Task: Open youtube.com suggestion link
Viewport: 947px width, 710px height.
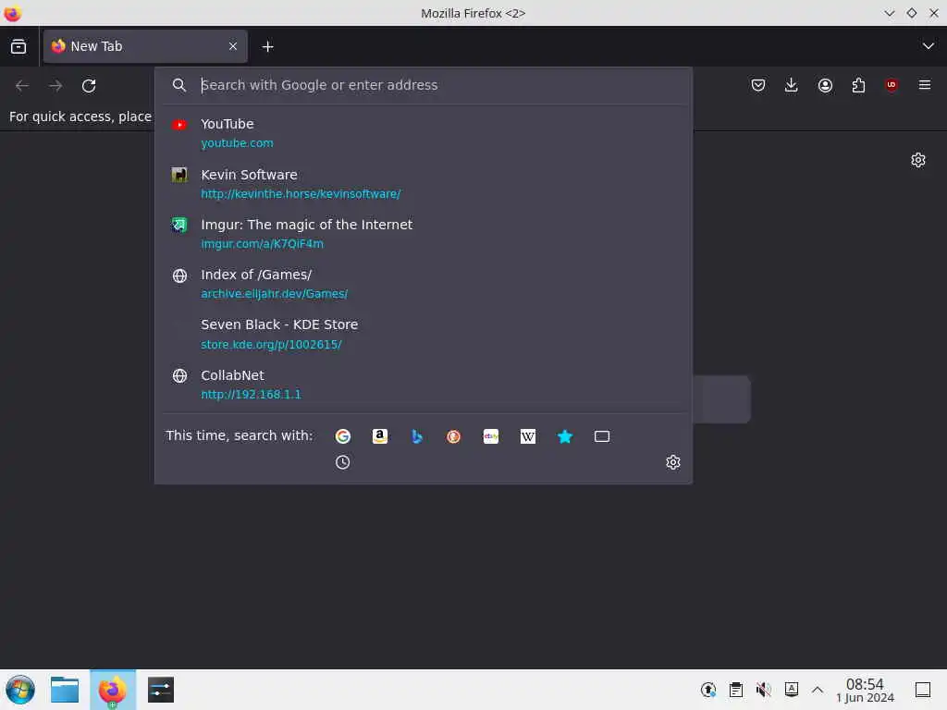Action: click(x=237, y=143)
